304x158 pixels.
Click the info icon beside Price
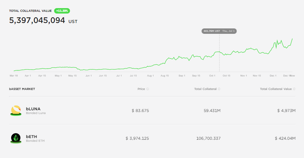pos(148,89)
